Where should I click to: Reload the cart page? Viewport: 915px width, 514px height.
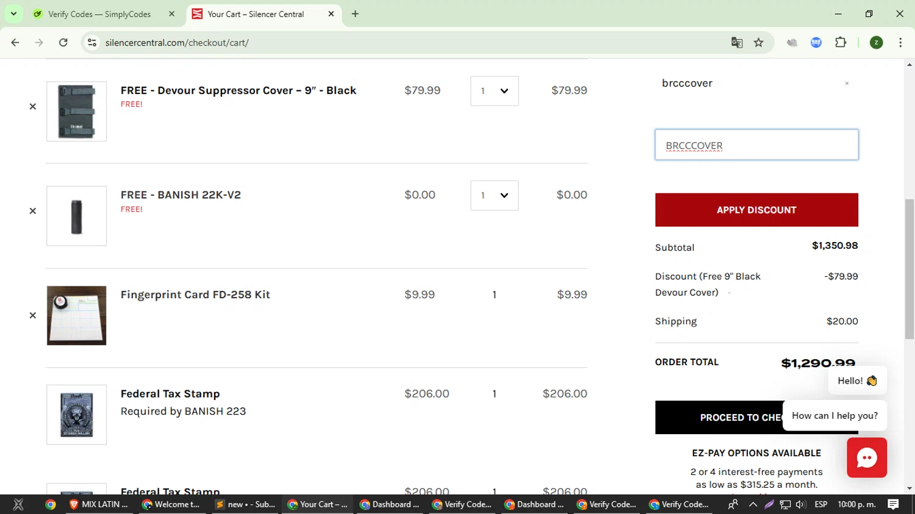[x=63, y=43]
